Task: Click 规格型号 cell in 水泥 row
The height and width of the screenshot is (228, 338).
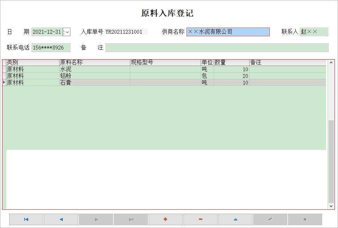Action: (x=165, y=69)
